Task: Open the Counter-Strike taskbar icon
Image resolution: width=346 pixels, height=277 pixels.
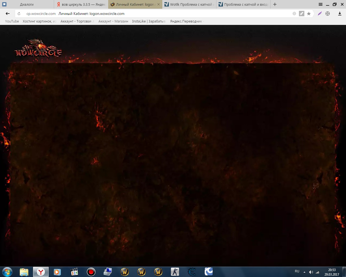Action: pyautogui.click(x=175, y=272)
